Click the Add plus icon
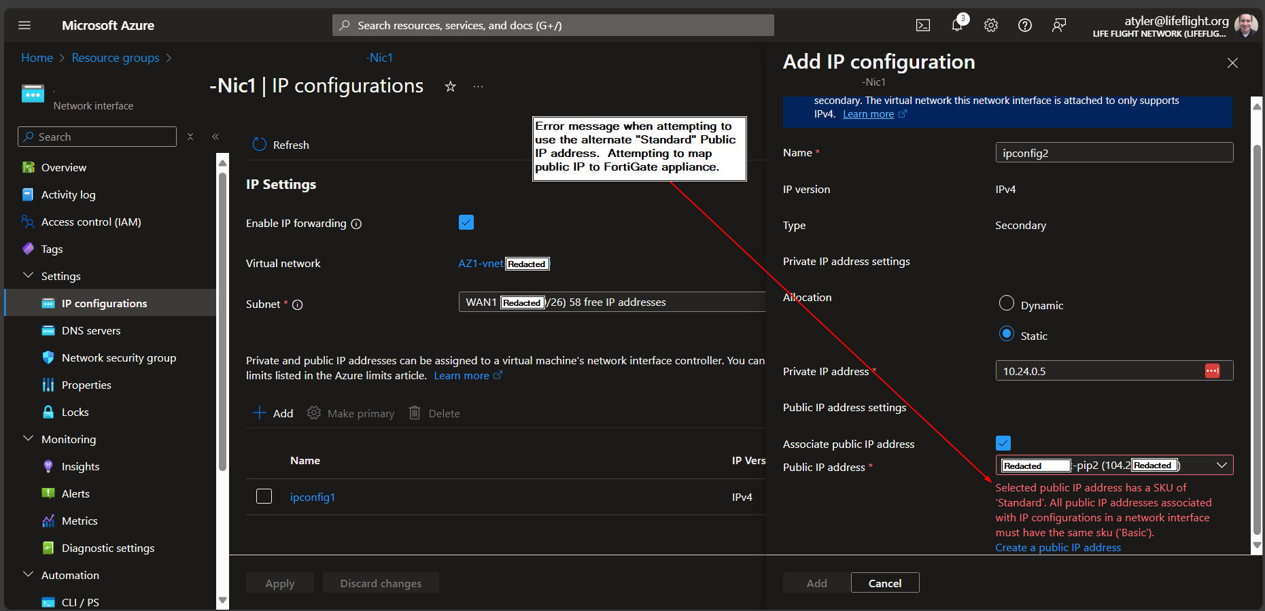Screen dimensions: 1265x611 click(259, 413)
